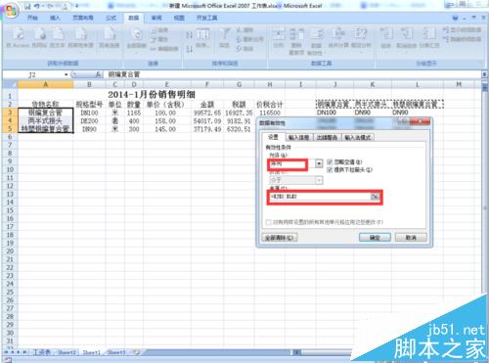Click Cancel (取消) in validation dialog
489x363 pixels.
click(x=411, y=238)
